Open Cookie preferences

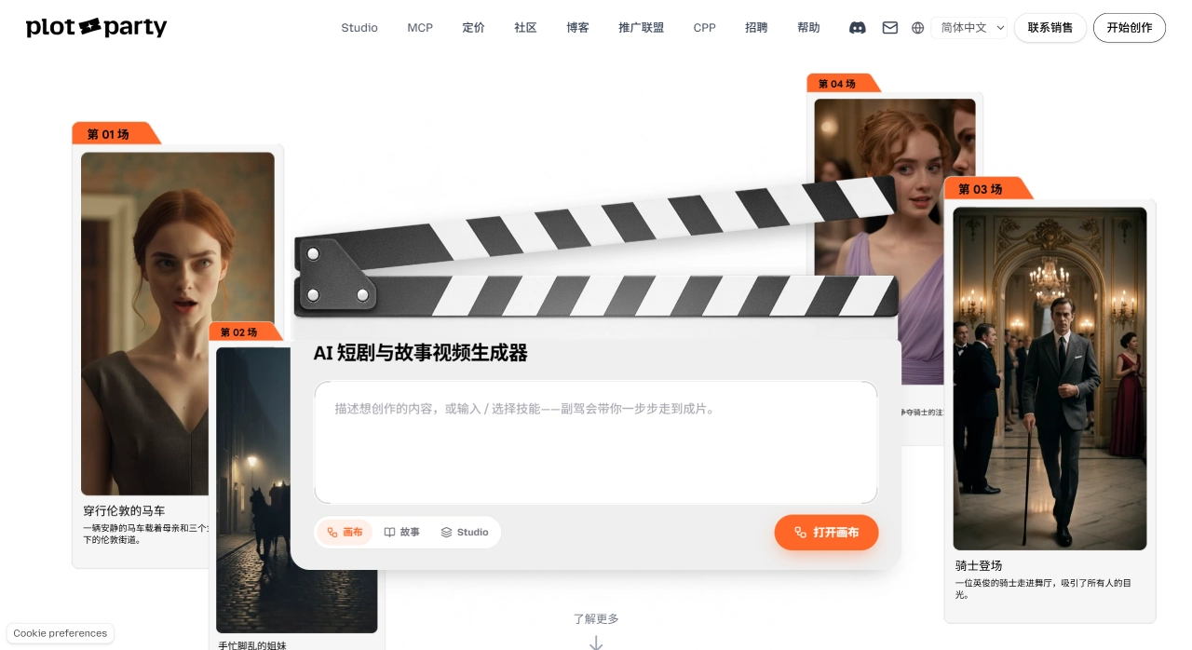coord(61,633)
